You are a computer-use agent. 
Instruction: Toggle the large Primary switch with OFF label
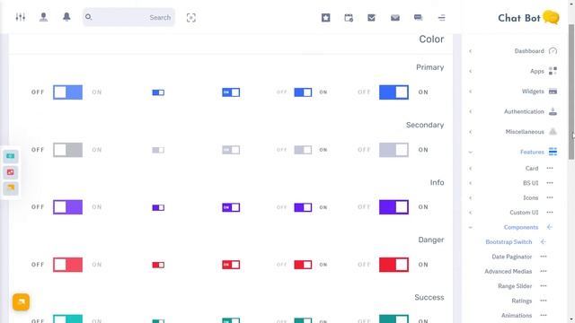68,92
